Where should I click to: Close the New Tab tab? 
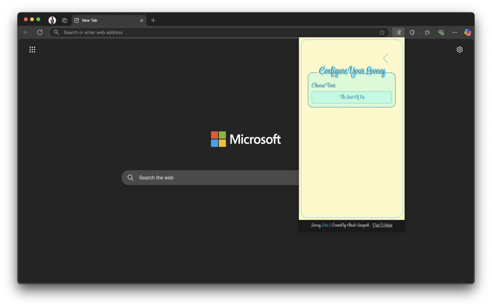pos(141,20)
